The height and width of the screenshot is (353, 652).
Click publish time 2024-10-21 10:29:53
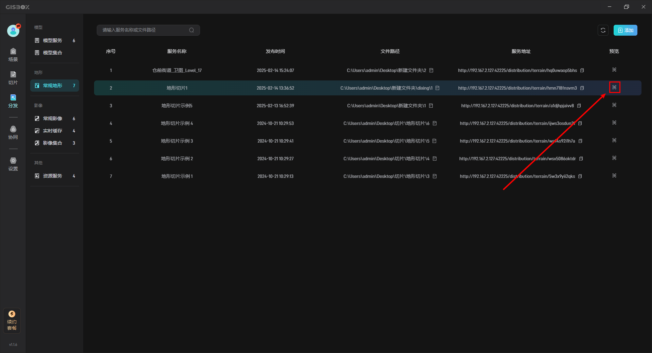click(275, 123)
